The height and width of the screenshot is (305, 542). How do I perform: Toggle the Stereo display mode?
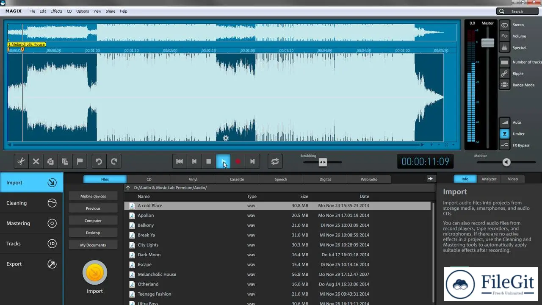coord(504,25)
